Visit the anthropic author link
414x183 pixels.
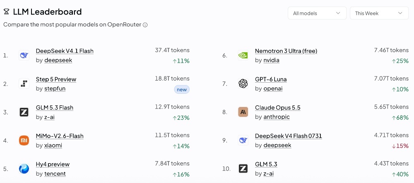click(277, 117)
